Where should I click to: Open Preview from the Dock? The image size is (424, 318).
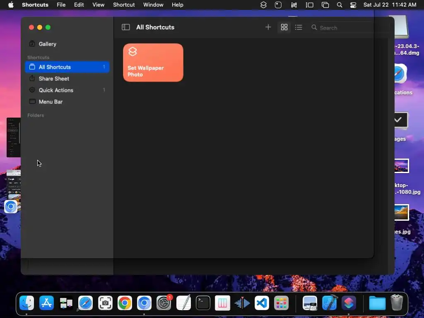310,303
